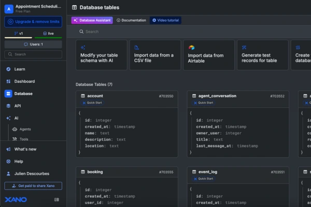Click the event_log table icon

(194, 172)
